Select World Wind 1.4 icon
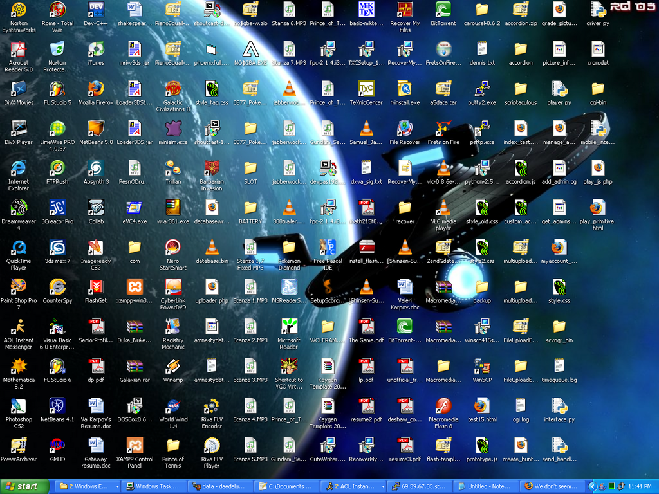The height and width of the screenshot is (494, 659). coord(173,414)
